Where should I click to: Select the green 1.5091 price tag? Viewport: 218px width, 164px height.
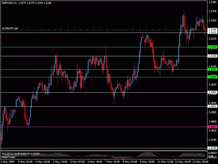[x=212, y=69]
